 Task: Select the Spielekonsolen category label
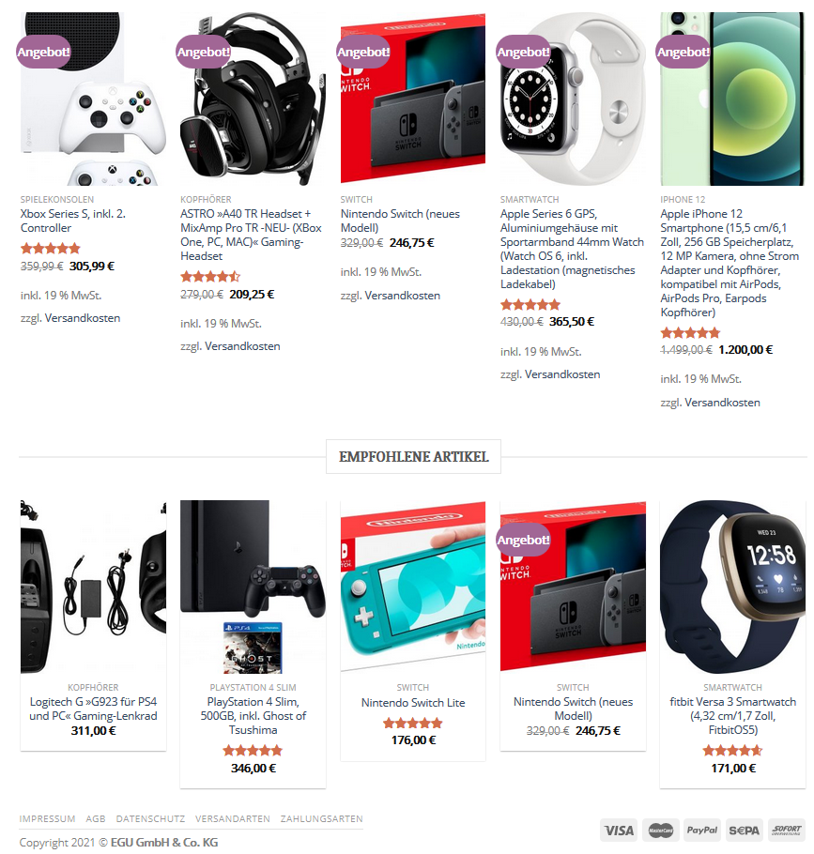pos(57,199)
